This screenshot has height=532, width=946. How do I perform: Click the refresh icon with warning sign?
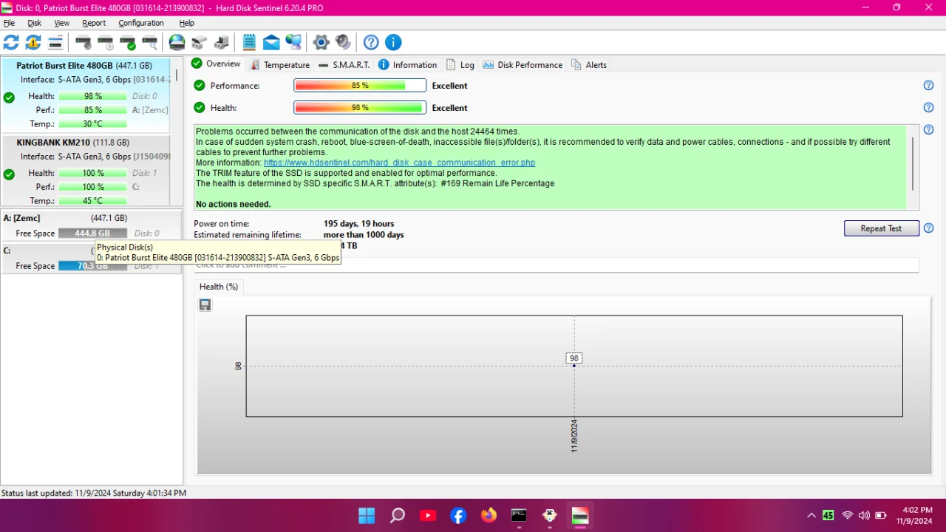tap(33, 42)
